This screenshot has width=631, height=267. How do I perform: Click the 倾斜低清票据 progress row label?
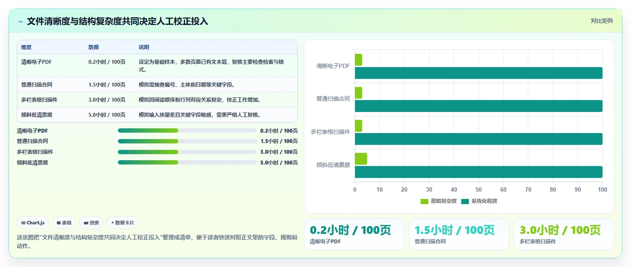tap(32, 163)
